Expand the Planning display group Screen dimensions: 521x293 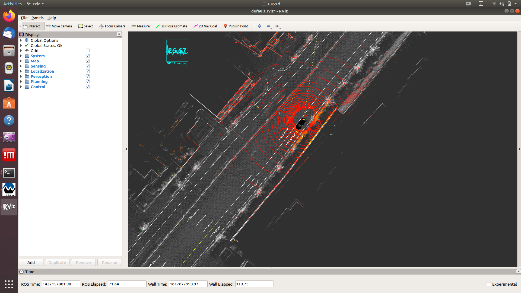(21, 82)
